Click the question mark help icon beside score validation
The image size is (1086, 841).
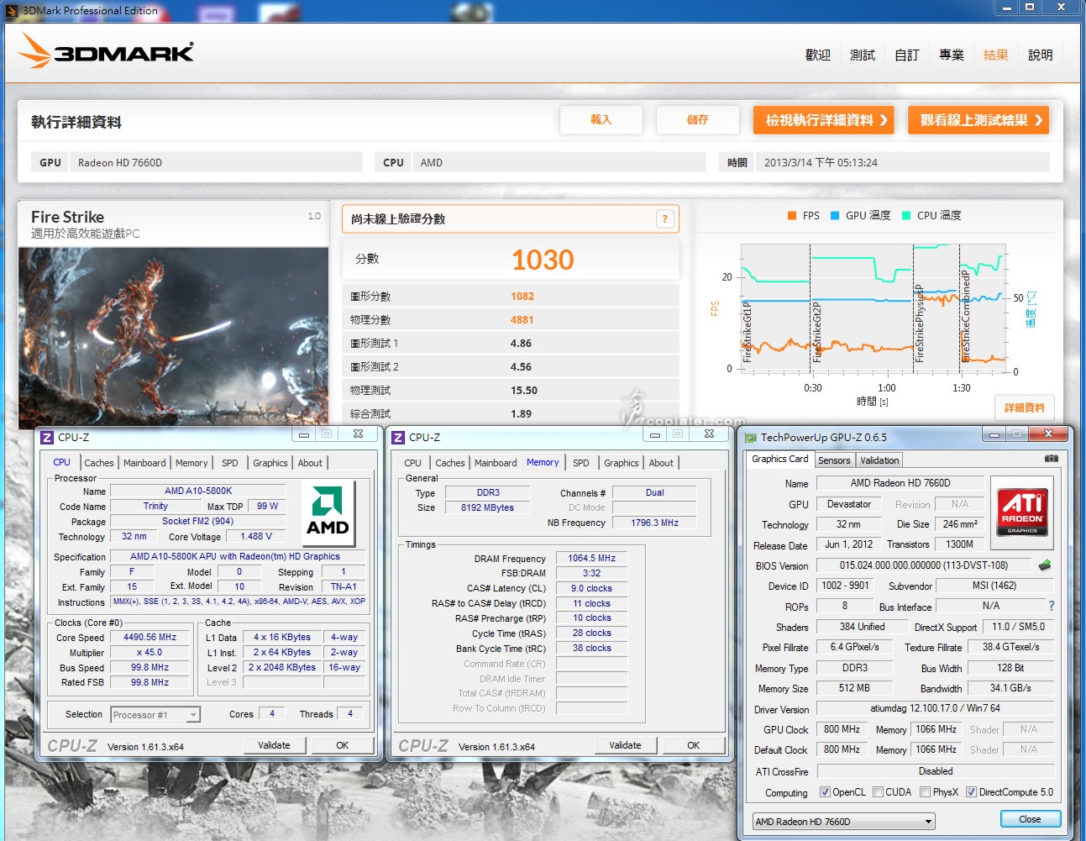[x=664, y=219]
